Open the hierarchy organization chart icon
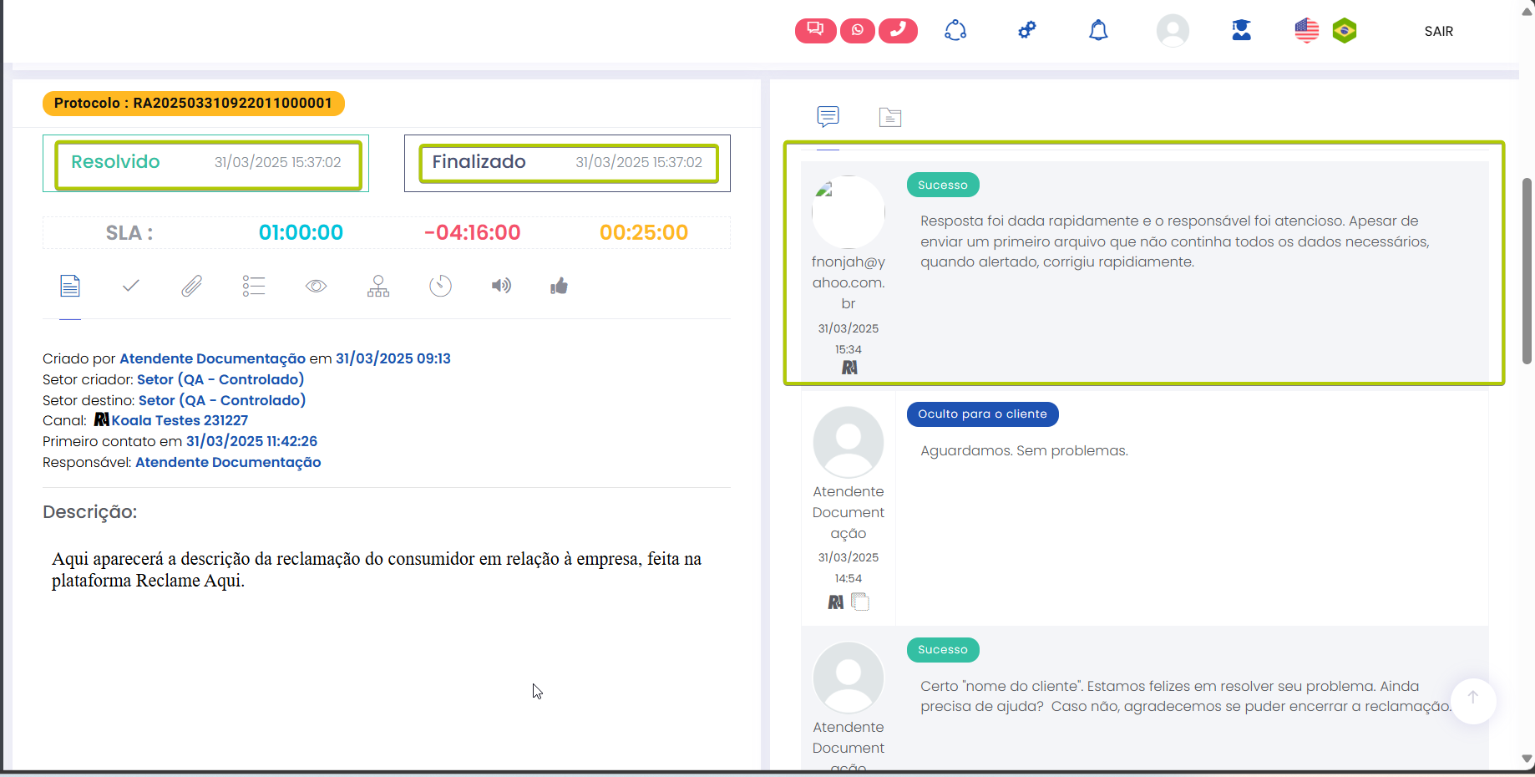1535x777 pixels. point(378,287)
